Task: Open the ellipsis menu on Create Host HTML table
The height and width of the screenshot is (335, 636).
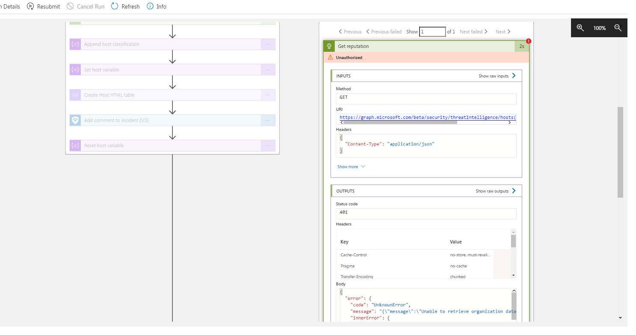Action: (268, 95)
